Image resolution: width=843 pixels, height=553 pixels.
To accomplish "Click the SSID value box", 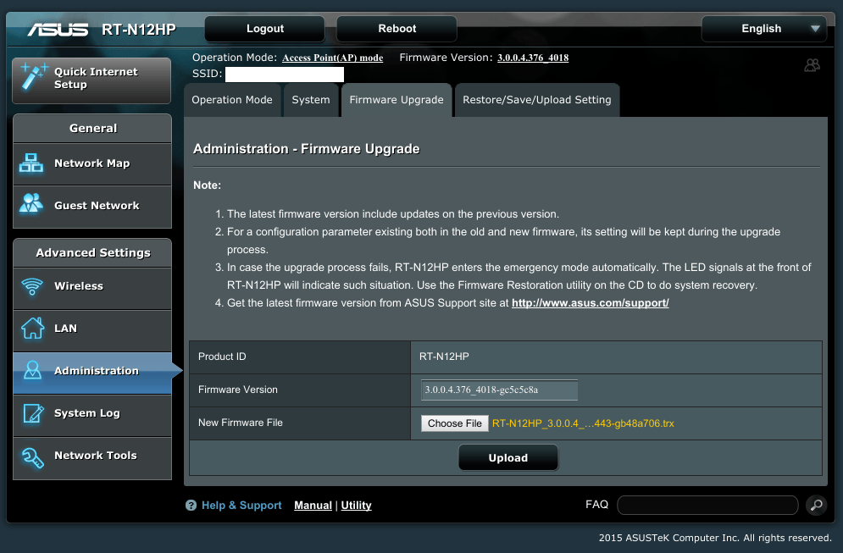I will pos(285,75).
